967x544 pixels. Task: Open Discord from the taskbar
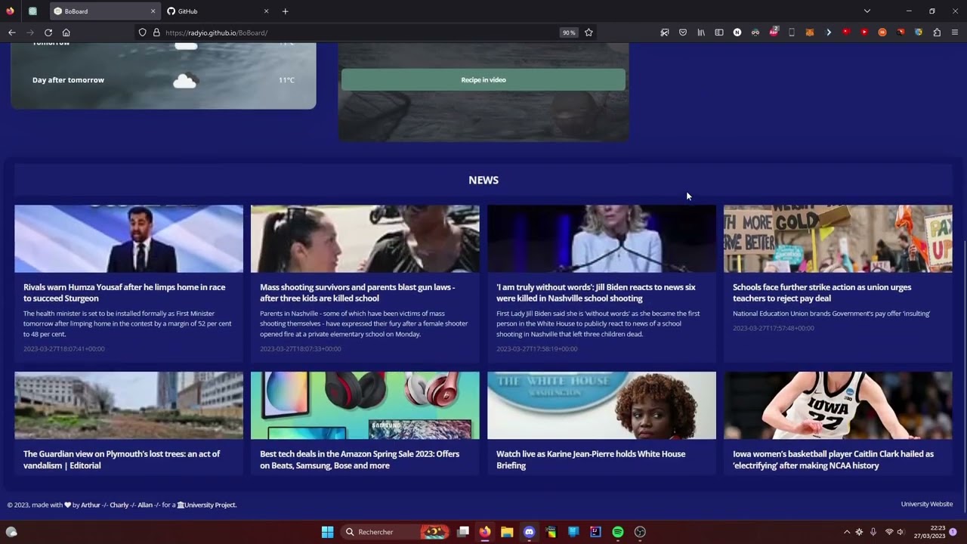(529, 532)
